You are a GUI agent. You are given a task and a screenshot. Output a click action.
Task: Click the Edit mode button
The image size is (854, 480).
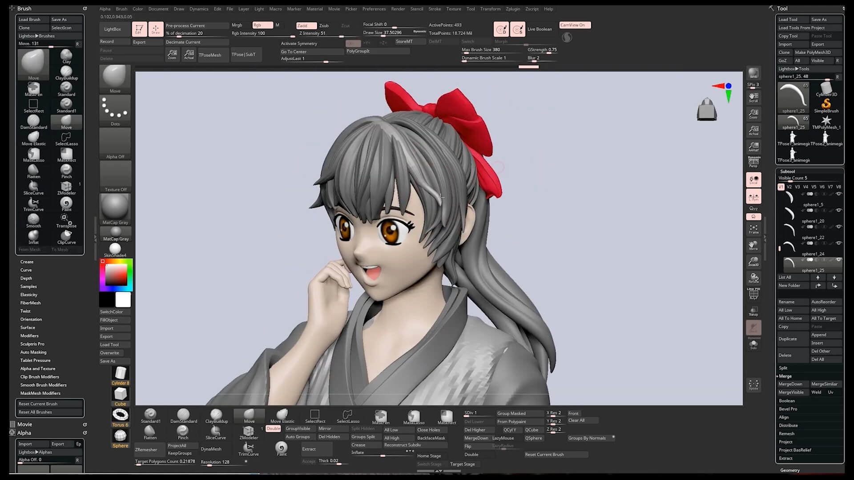click(139, 29)
